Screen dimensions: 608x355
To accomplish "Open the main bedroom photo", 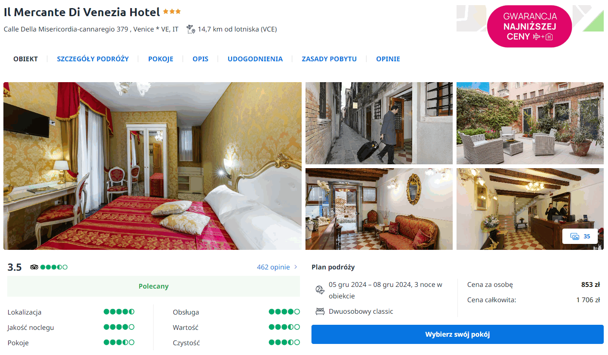I will pyautogui.click(x=152, y=166).
